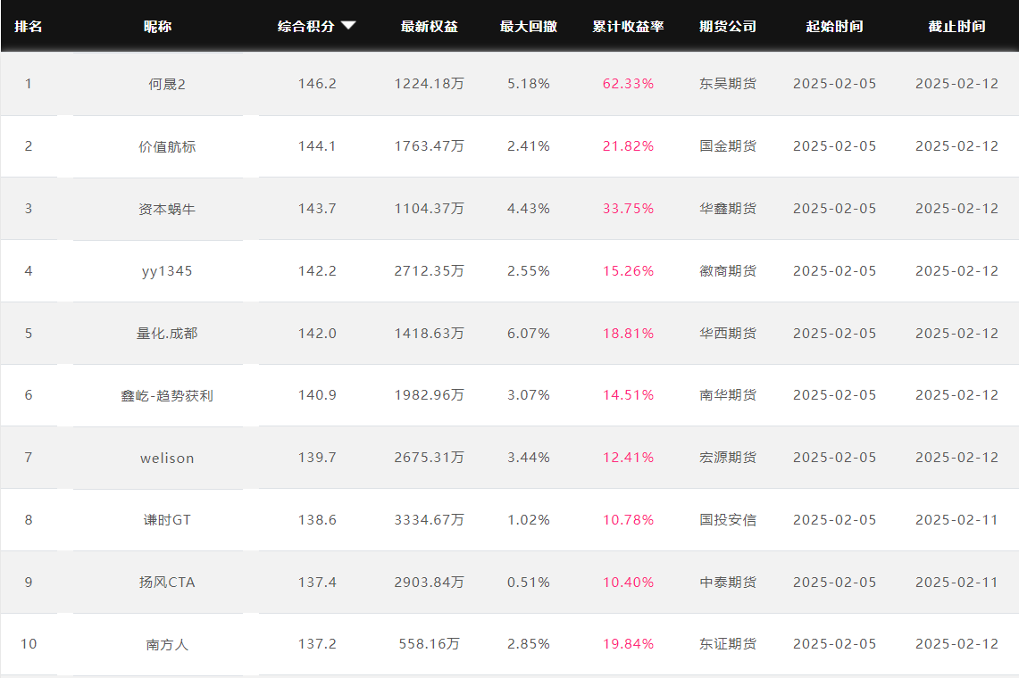The height and width of the screenshot is (678, 1019).
Task: Click cumulative return 14.51%
Action: [629, 395]
